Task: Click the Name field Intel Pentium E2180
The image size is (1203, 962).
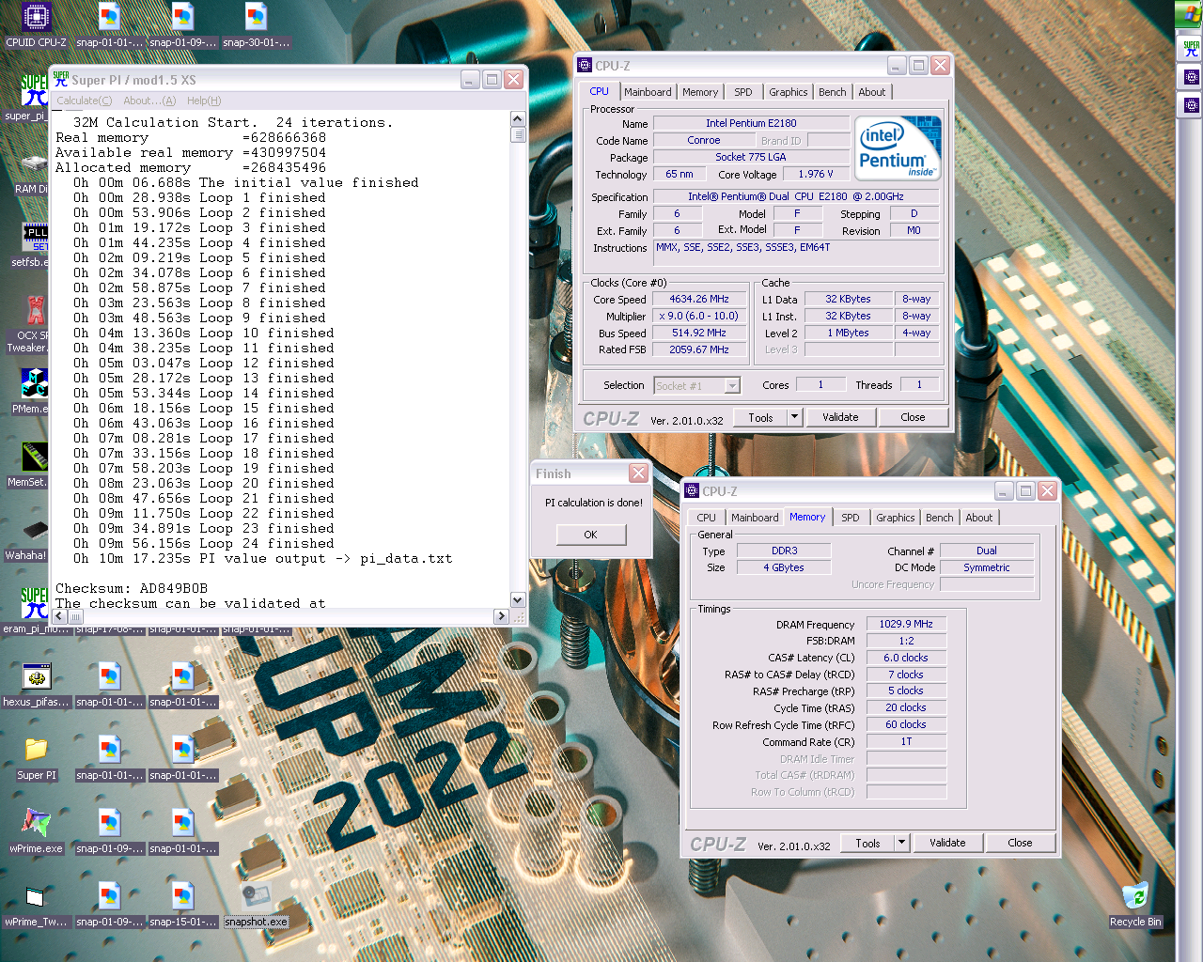Action: pyautogui.click(x=751, y=123)
